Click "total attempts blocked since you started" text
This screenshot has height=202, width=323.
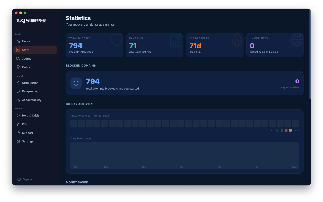click(x=112, y=89)
